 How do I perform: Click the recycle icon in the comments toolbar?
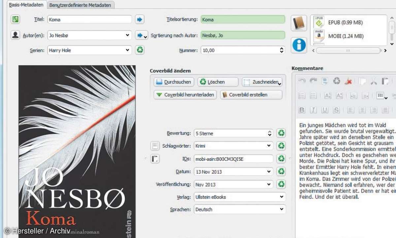click(x=337, y=81)
